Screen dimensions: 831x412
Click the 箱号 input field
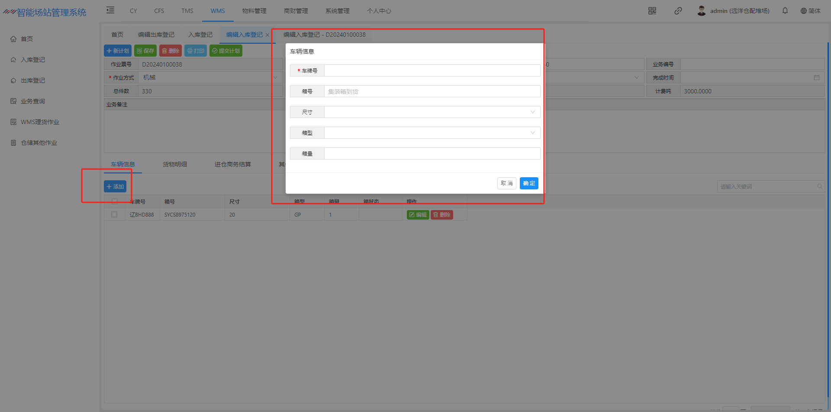(x=432, y=91)
